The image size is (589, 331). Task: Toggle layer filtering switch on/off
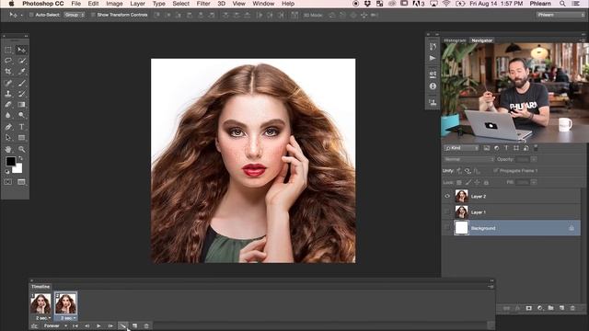(x=536, y=148)
